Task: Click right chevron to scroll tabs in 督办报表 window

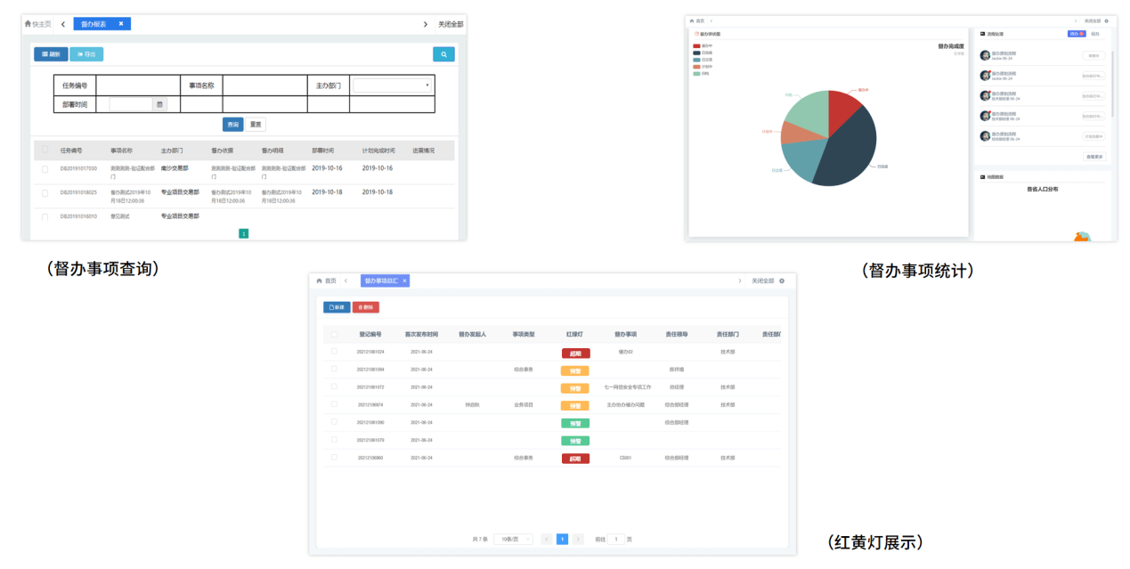Action: 425,24
